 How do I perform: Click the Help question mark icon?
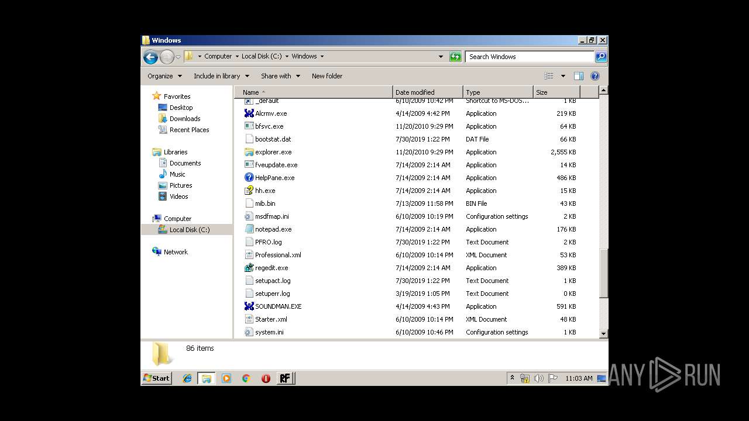coord(595,76)
